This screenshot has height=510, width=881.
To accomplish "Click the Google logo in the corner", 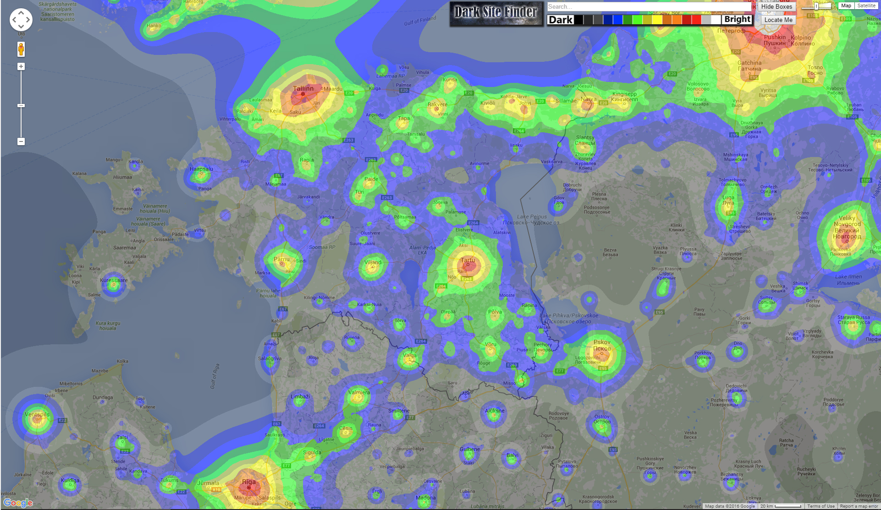I will point(18,503).
